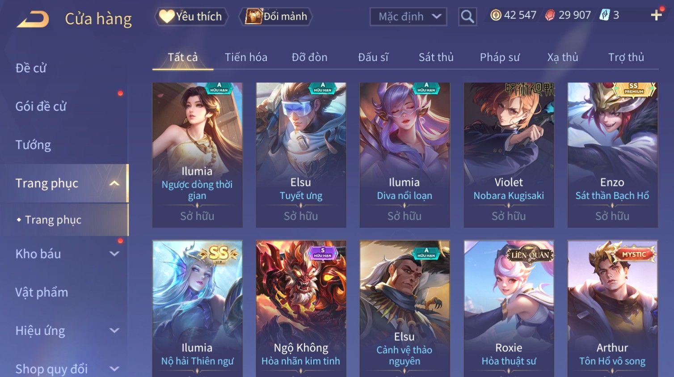The width and height of the screenshot is (674, 377).
Task: Tap the gold coin currency icon
Action: coord(496,15)
